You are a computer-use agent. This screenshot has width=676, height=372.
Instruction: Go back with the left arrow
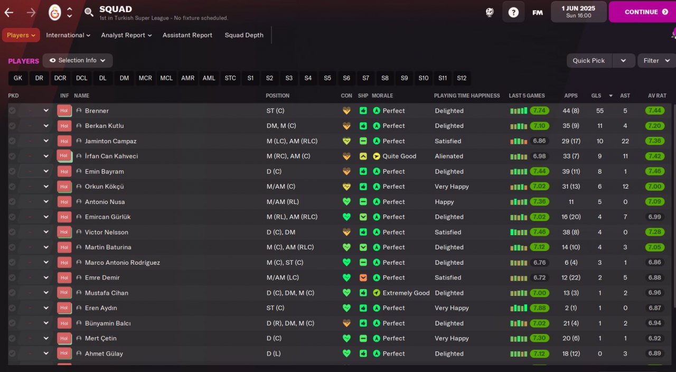(9, 12)
